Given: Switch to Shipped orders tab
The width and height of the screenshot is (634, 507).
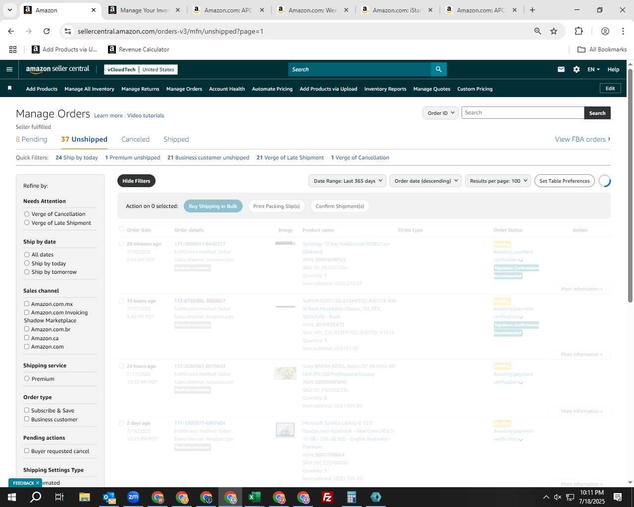Looking at the screenshot, I should click(176, 139).
